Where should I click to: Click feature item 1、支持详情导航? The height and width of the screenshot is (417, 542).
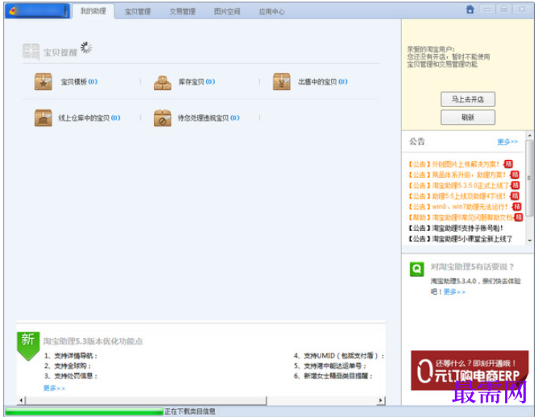pos(71,356)
